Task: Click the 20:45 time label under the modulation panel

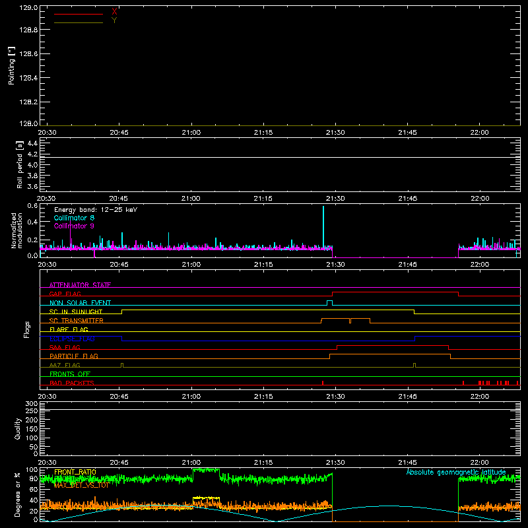Action: tap(119, 265)
